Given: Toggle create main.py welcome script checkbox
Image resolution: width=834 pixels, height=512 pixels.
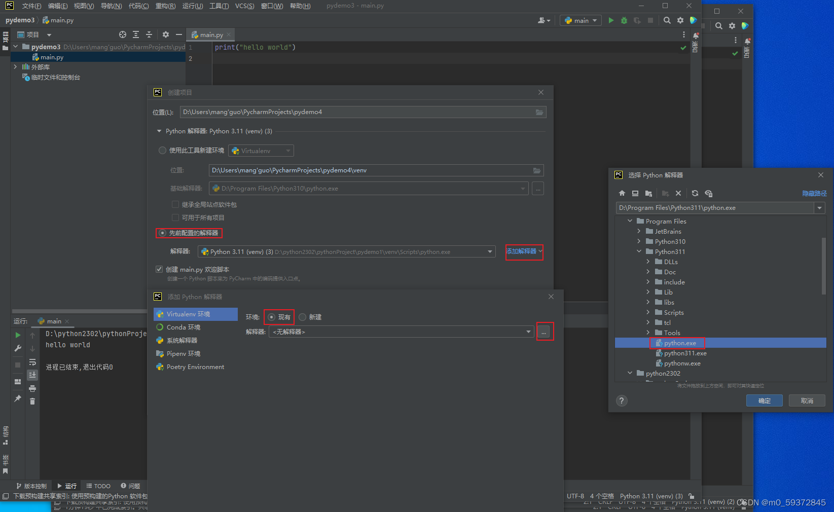Looking at the screenshot, I should pyautogui.click(x=159, y=269).
